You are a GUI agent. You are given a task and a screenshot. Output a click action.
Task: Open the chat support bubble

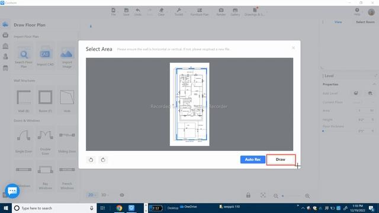click(x=12, y=191)
